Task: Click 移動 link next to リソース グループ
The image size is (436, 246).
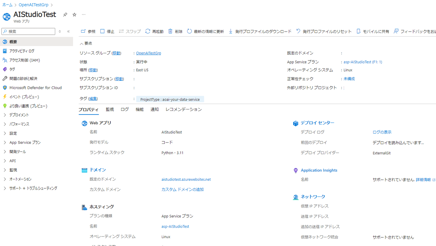Action: click(x=116, y=53)
